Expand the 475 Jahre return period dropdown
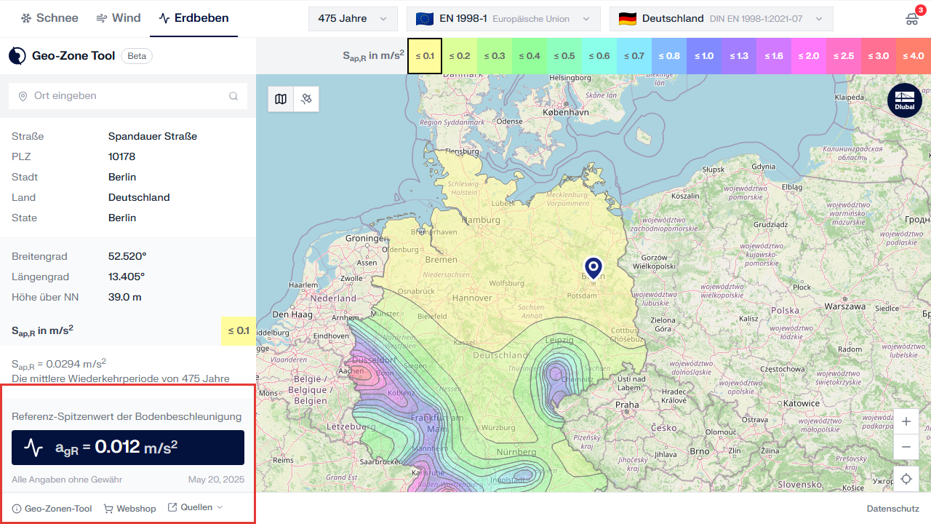931x524 pixels. click(353, 19)
